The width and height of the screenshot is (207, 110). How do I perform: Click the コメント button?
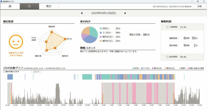(x=36, y=72)
